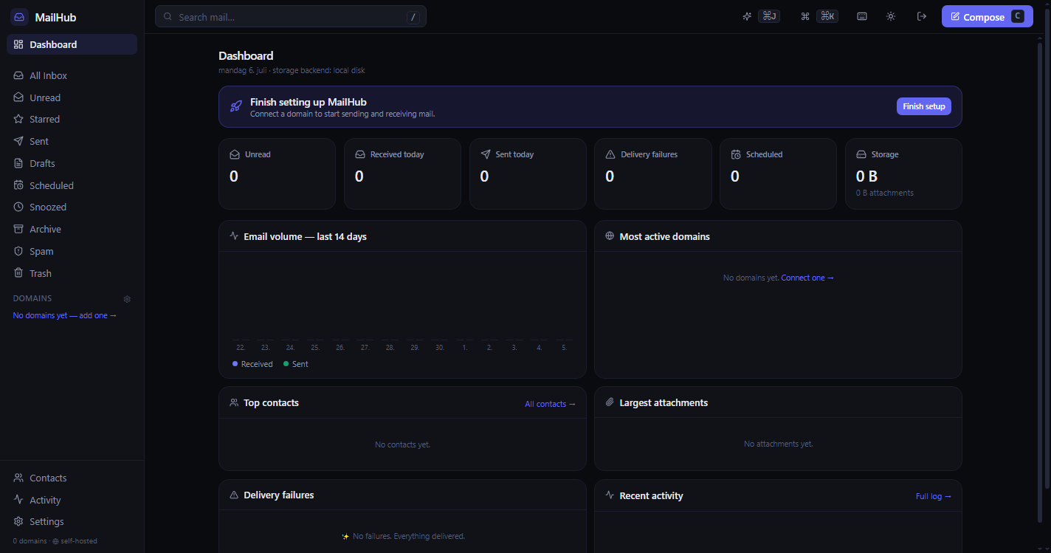Open the Drafts folder
The width and height of the screenshot is (1051, 553).
click(x=72, y=163)
